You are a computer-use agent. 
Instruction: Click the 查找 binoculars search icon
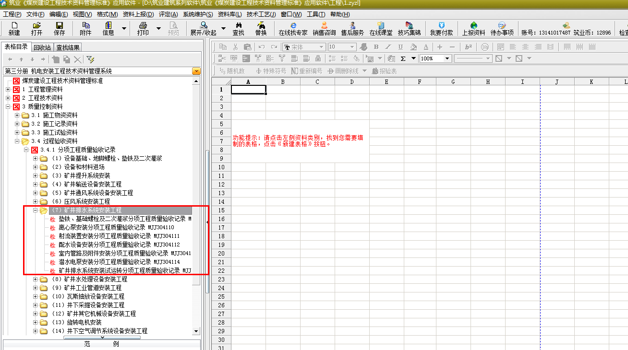[x=238, y=28]
